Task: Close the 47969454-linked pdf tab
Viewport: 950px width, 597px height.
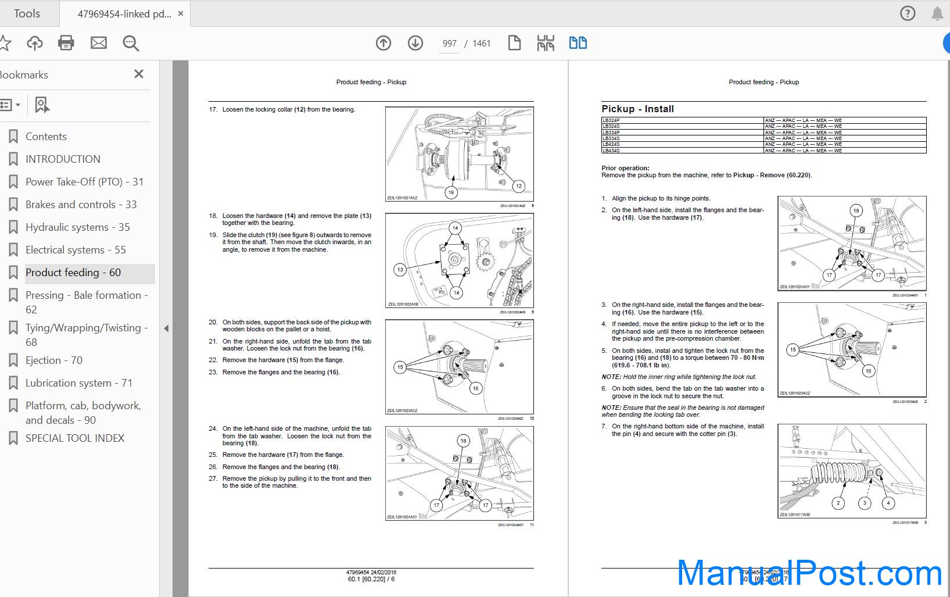Action: (x=181, y=13)
